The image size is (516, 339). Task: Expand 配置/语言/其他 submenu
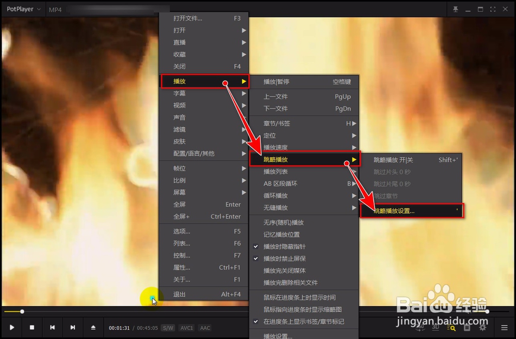pyautogui.click(x=204, y=153)
